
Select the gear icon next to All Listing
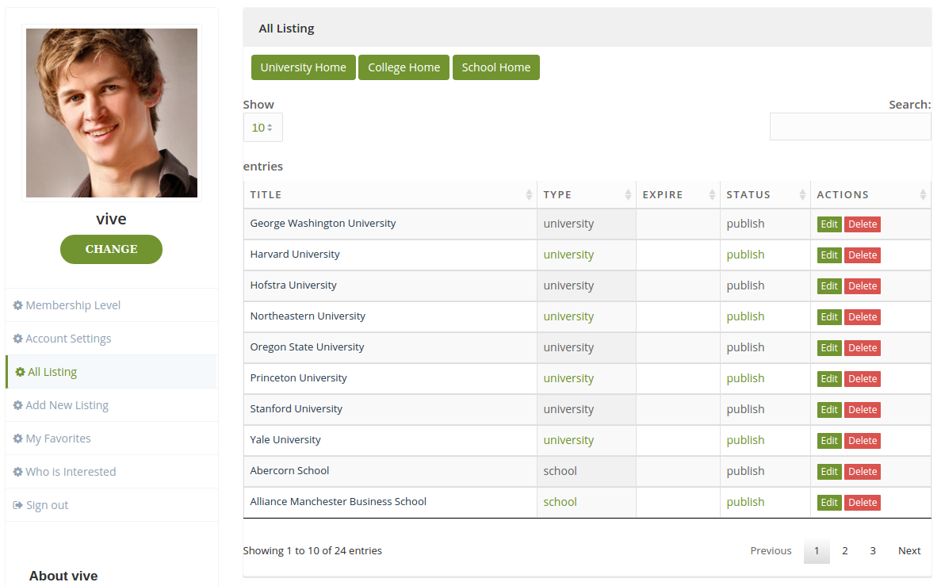point(18,371)
